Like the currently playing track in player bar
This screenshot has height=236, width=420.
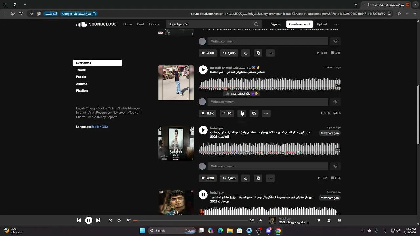318,220
